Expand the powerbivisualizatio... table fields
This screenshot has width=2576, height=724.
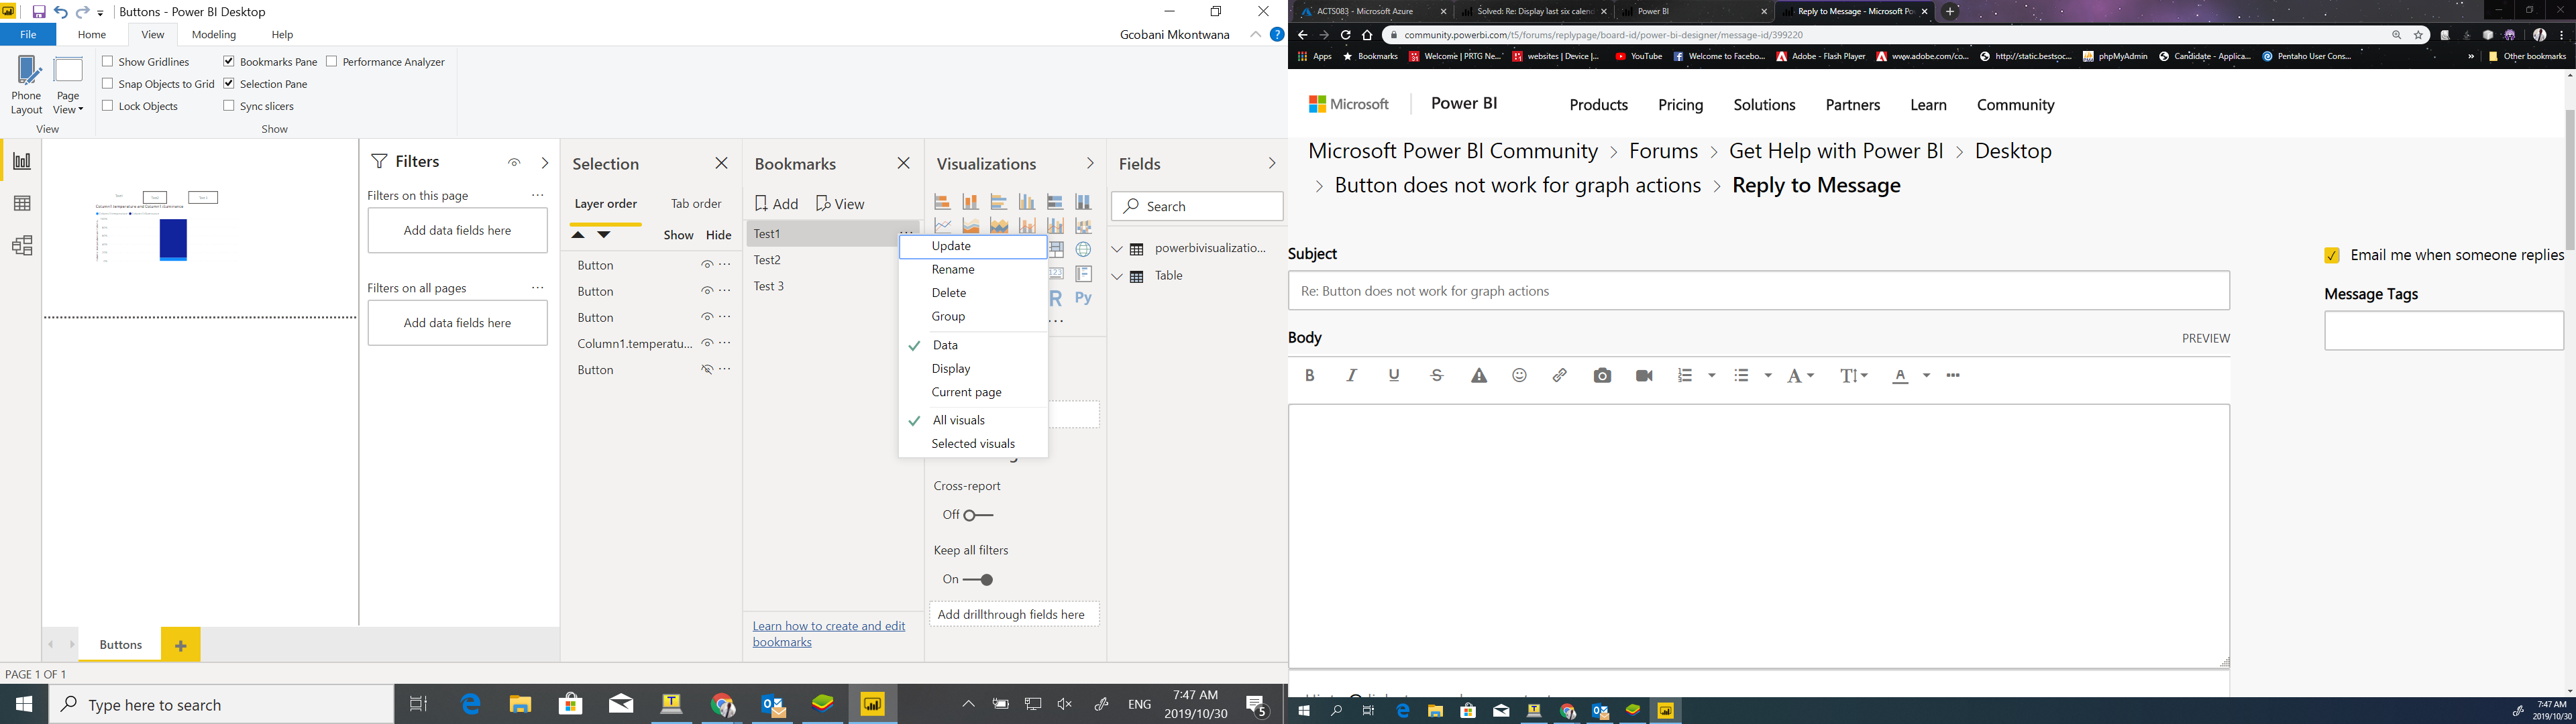(x=1118, y=249)
